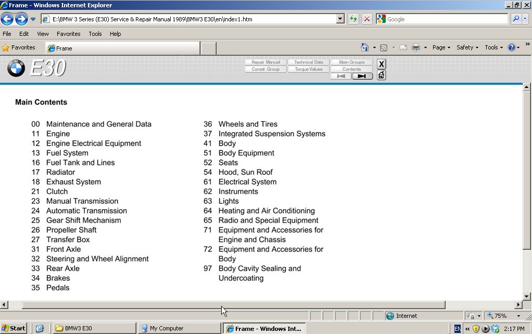The image size is (532, 334).
Task: Click the Dropbox icon in system tray
Action: pos(495,329)
